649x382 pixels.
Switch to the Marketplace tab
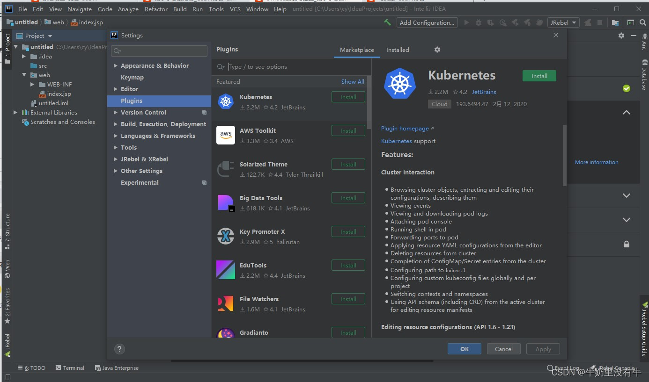coord(357,50)
